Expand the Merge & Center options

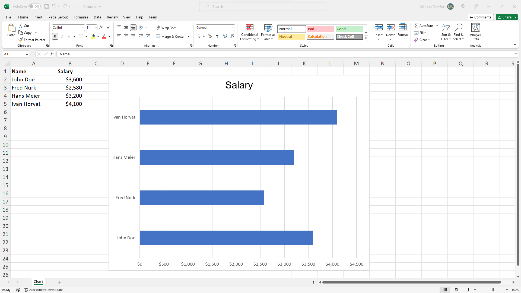(189, 36)
